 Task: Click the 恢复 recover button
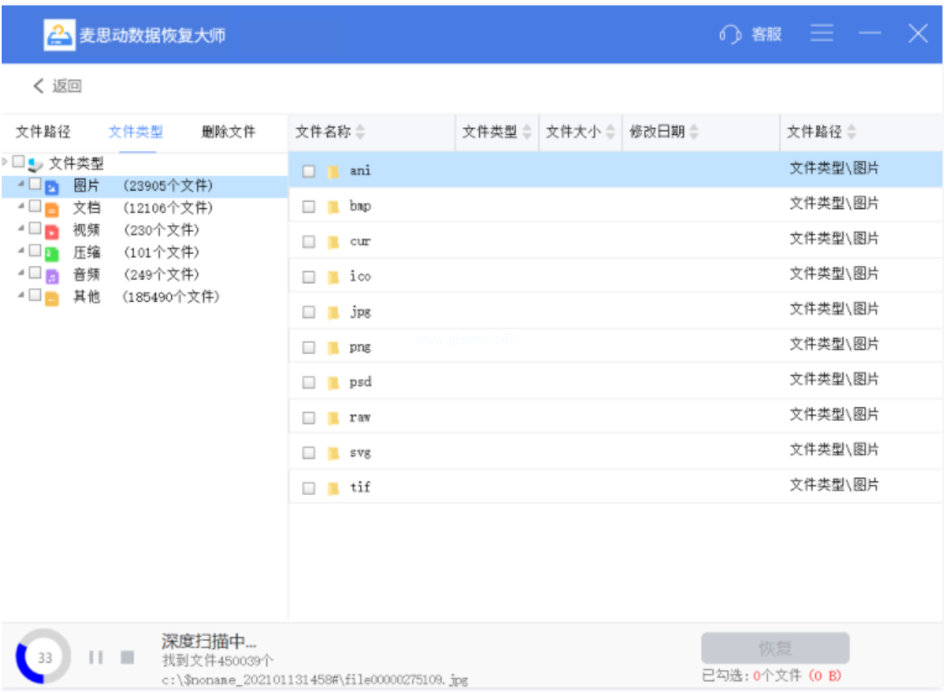[774, 648]
